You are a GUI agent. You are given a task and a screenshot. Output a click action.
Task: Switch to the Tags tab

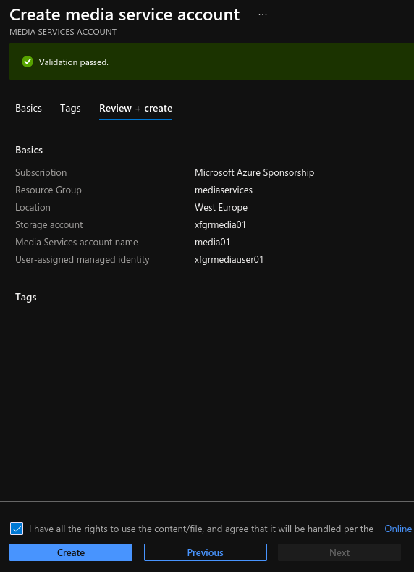coord(70,108)
